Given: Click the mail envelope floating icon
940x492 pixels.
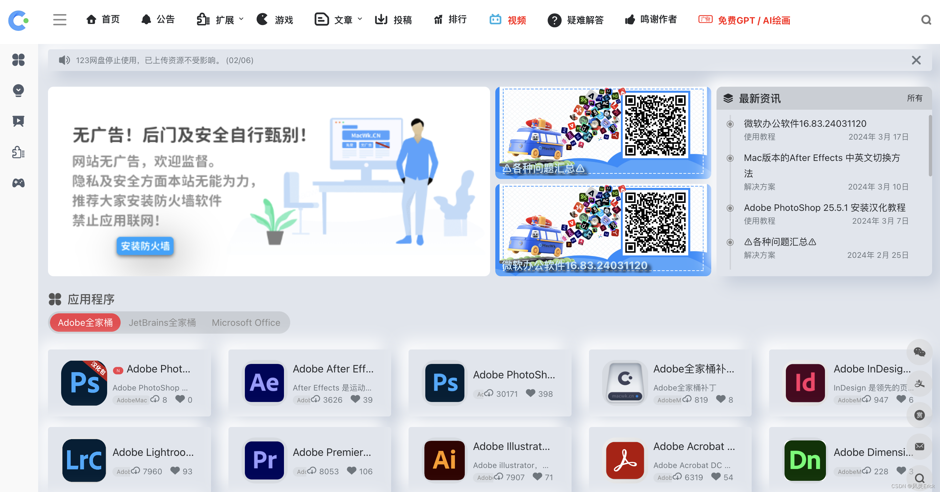Looking at the screenshot, I should coord(919,446).
